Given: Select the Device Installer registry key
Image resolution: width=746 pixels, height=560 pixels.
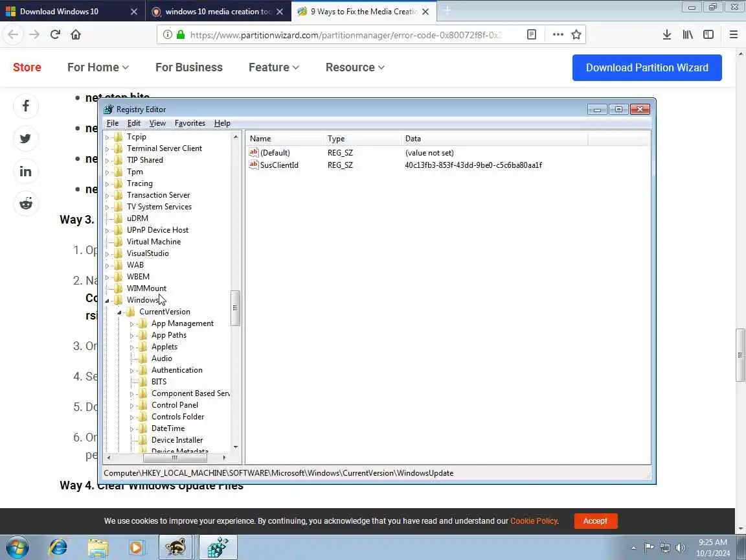Looking at the screenshot, I should (177, 440).
